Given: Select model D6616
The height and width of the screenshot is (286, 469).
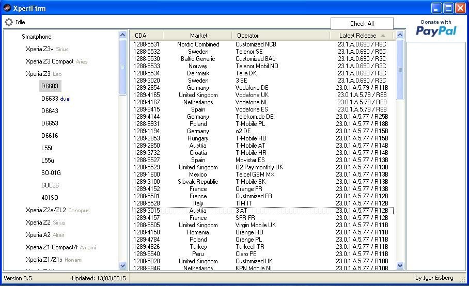Looking at the screenshot, I should pyautogui.click(x=50, y=136).
